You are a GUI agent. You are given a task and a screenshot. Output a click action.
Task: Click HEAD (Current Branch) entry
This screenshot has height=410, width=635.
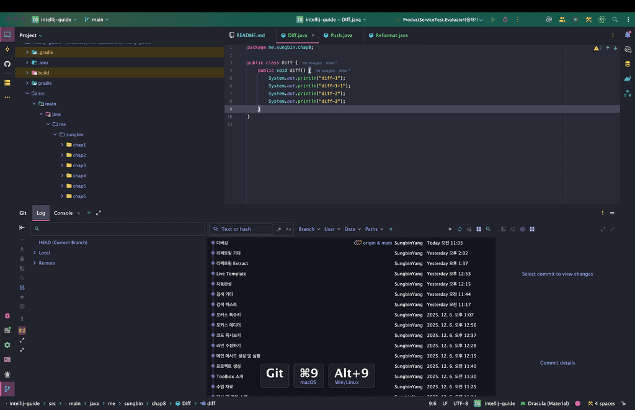pyautogui.click(x=63, y=243)
